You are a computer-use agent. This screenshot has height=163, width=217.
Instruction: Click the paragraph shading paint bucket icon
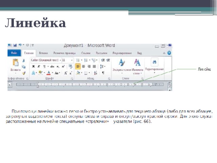(78, 73)
